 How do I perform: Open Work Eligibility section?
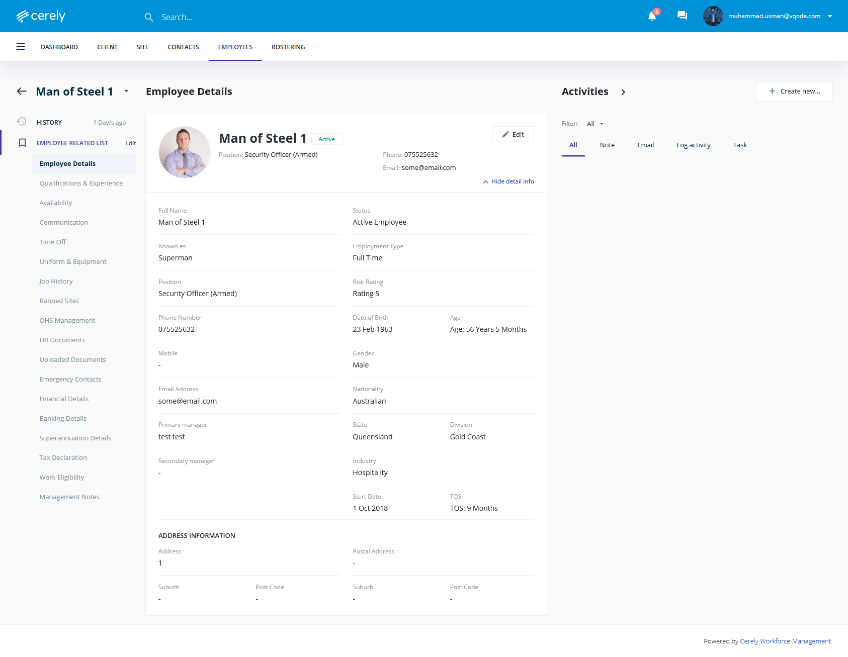coord(61,477)
